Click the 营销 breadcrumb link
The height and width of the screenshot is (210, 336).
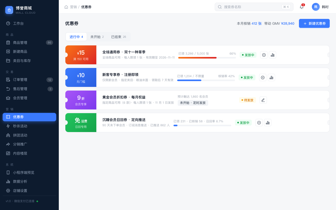click(x=73, y=7)
